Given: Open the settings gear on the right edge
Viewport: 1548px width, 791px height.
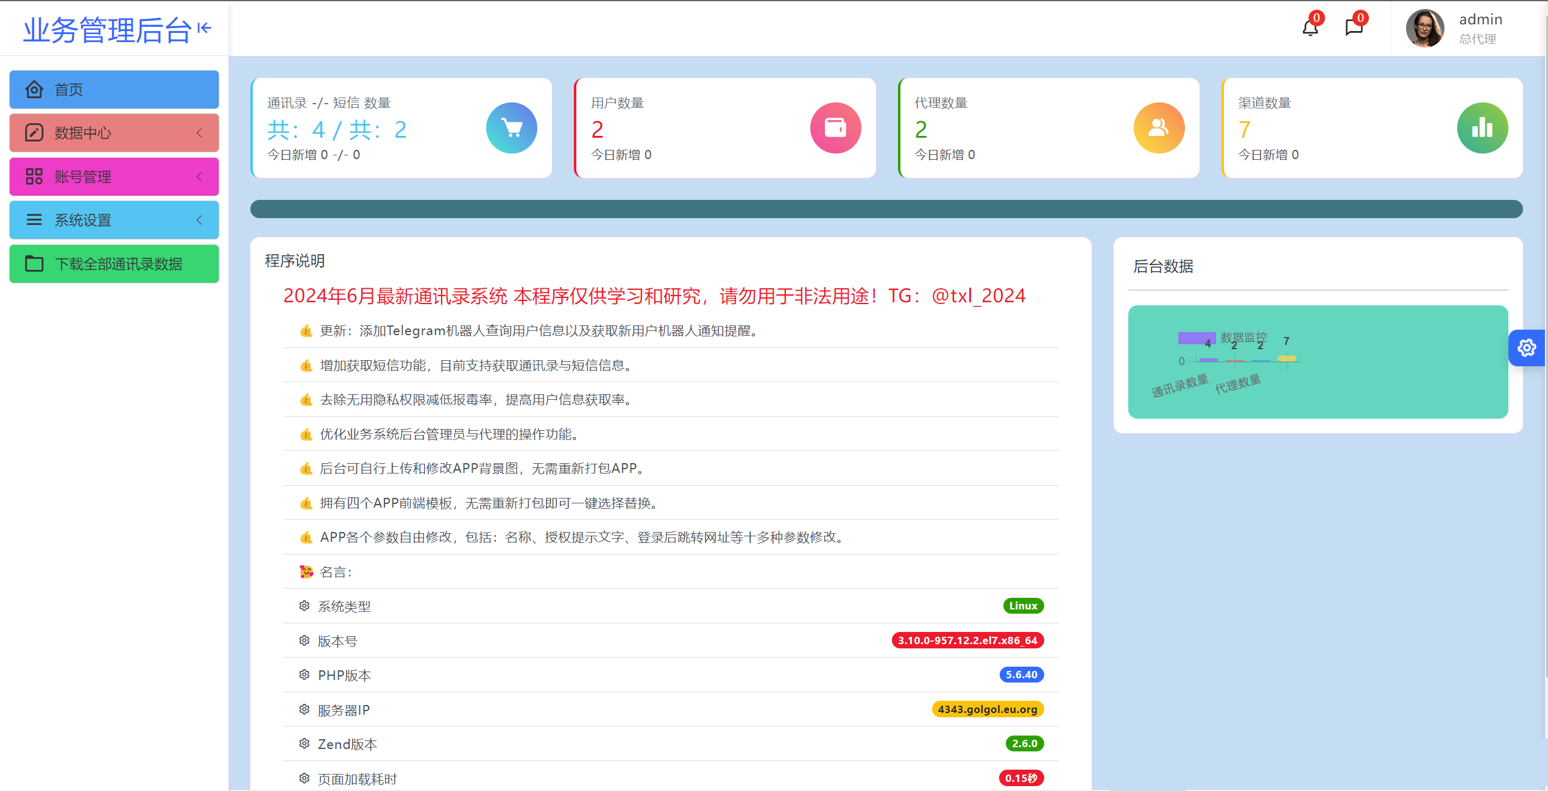Looking at the screenshot, I should pyautogui.click(x=1527, y=347).
